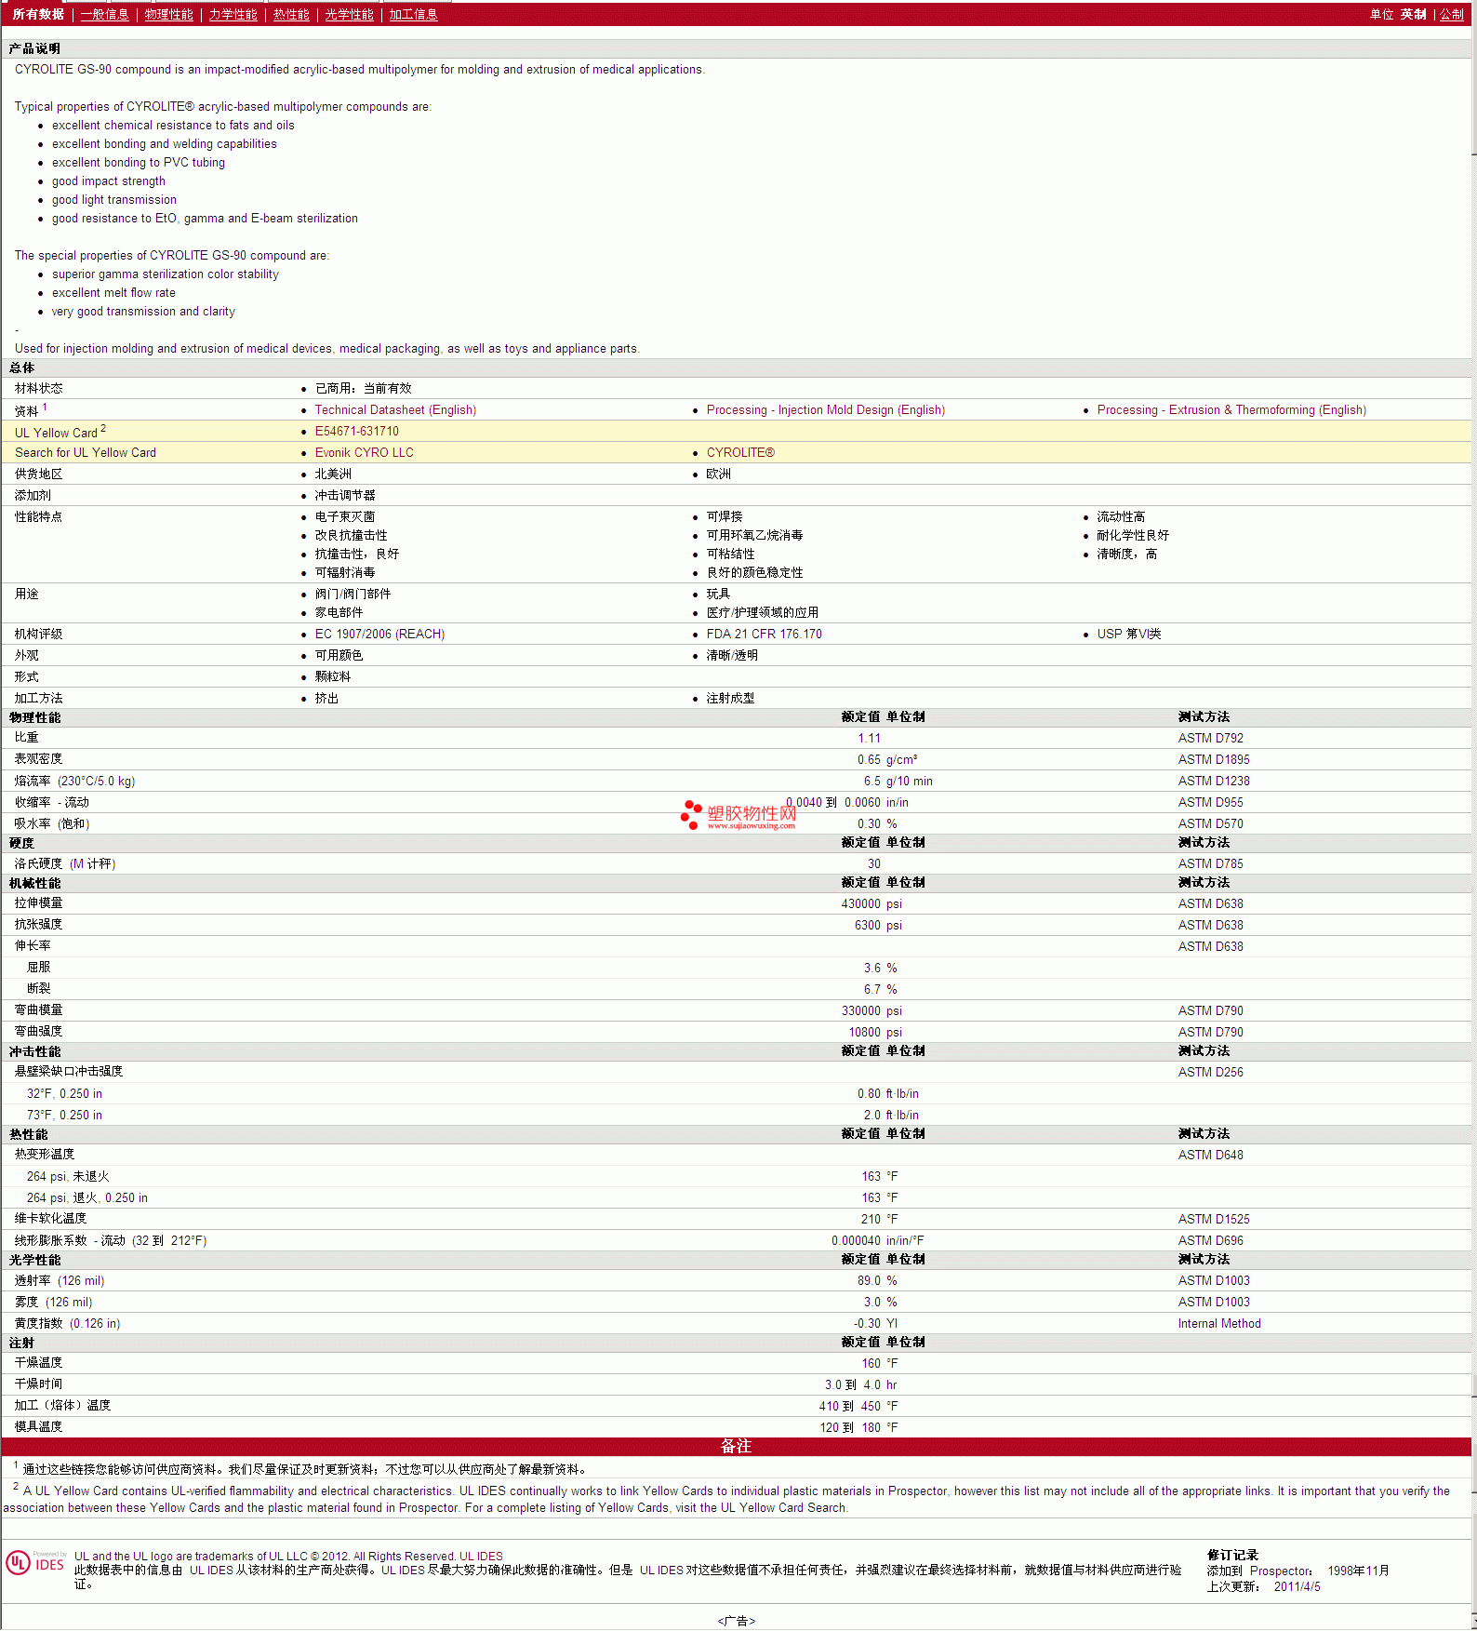Click the 上次更新 date 2011/4/5

[x=1297, y=1587]
